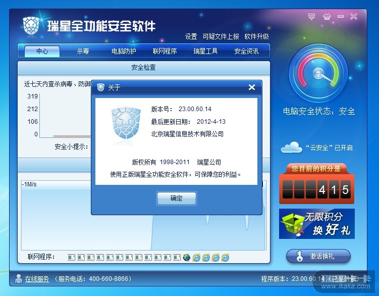Click the chart axis value 106

point(32,122)
